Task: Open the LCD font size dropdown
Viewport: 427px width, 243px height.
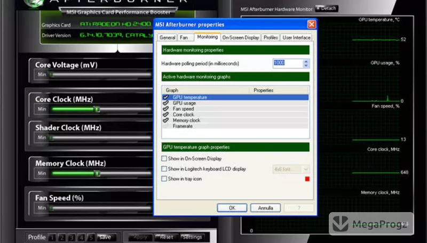Action: [x=291, y=169]
